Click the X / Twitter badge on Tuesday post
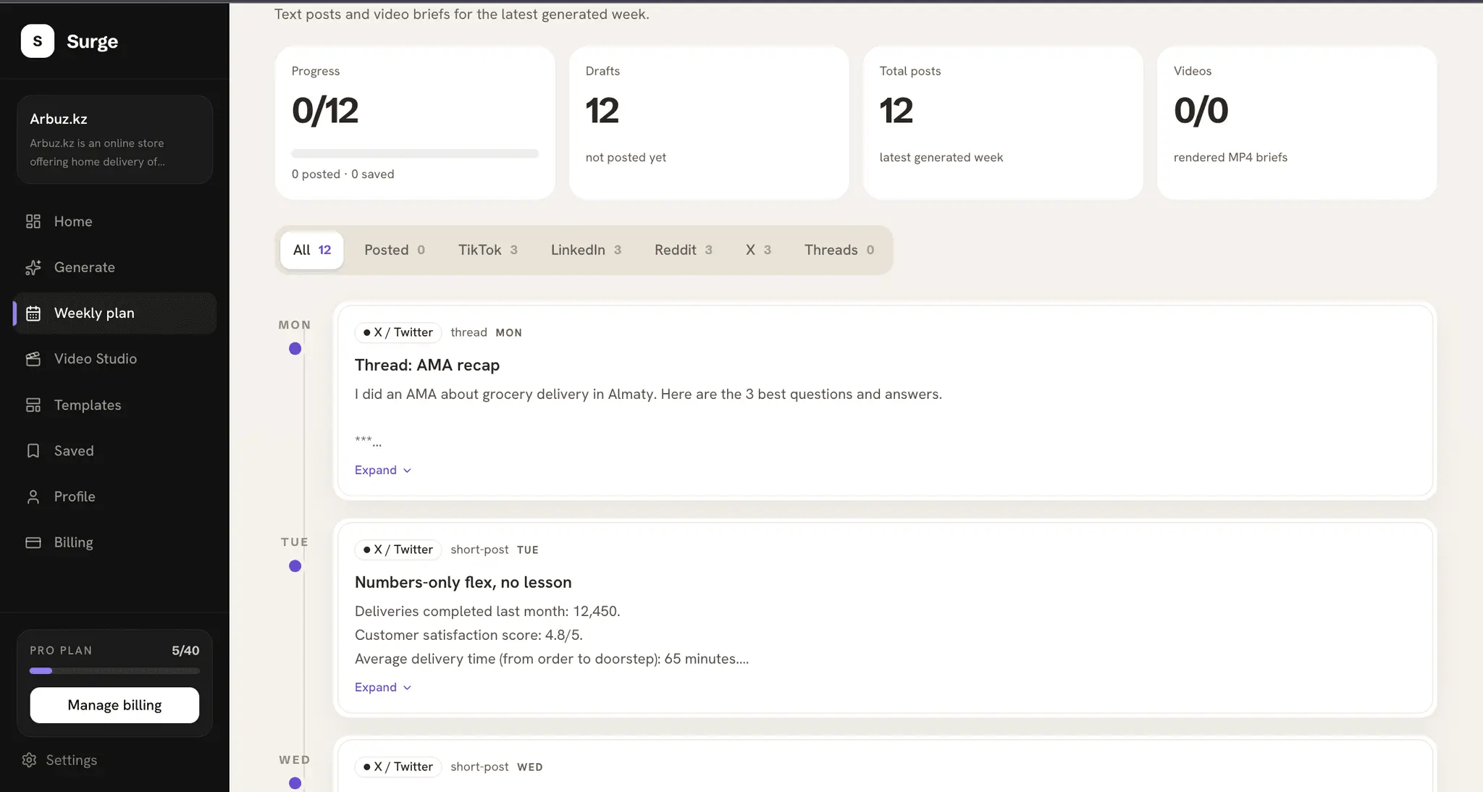 tap(398, 549)
